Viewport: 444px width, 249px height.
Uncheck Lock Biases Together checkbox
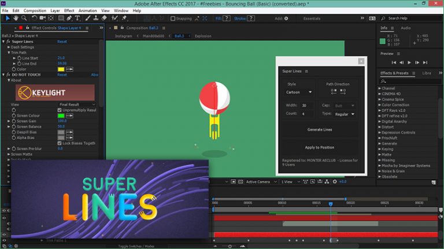[60, 142]
